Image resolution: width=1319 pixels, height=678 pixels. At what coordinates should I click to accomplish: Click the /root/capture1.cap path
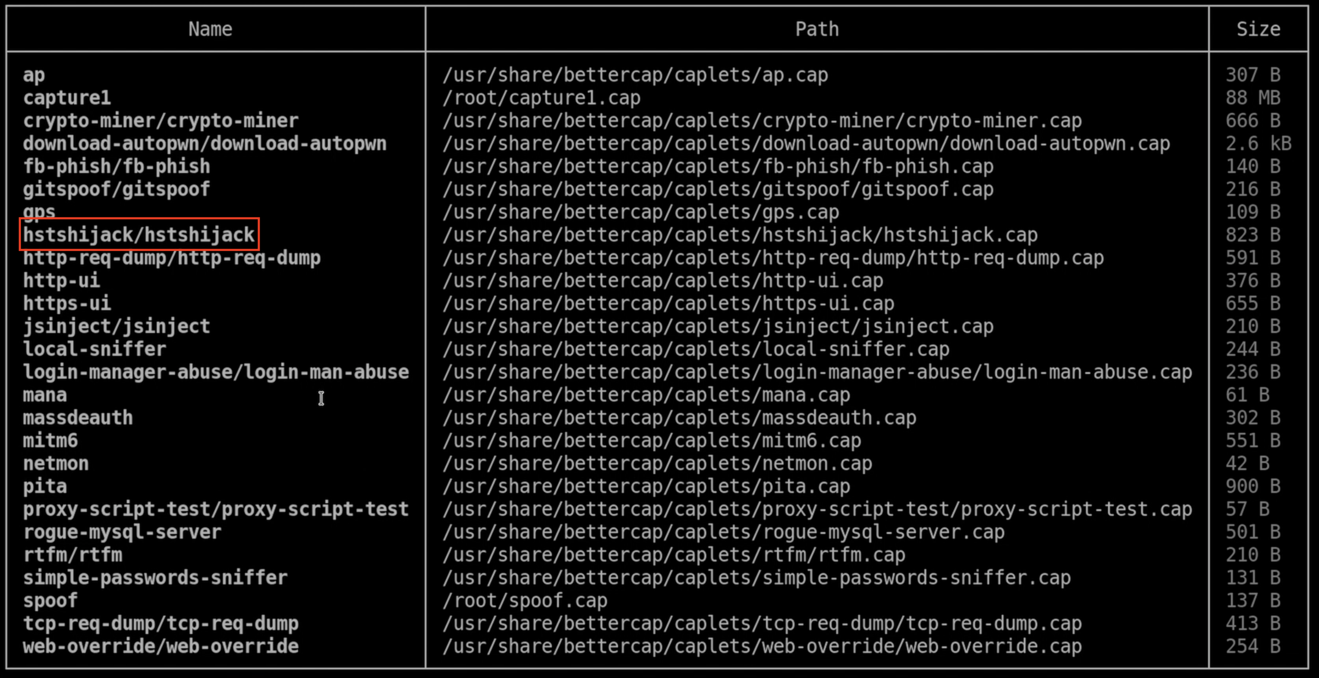point(541,98)
